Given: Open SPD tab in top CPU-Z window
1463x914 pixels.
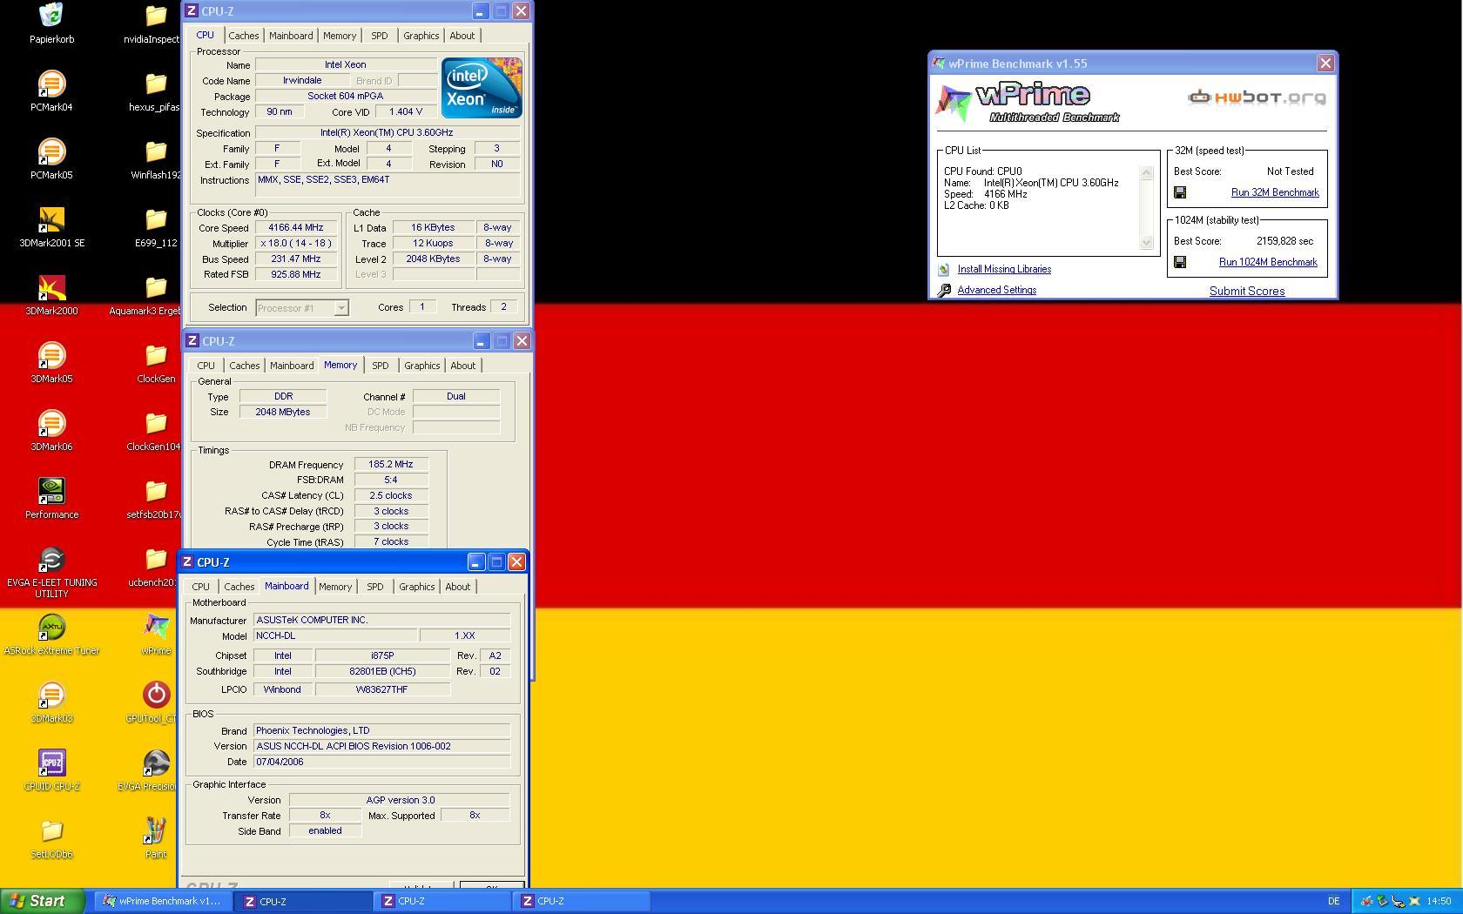Looking at the screenshot, I should click(x=379, y=36).
